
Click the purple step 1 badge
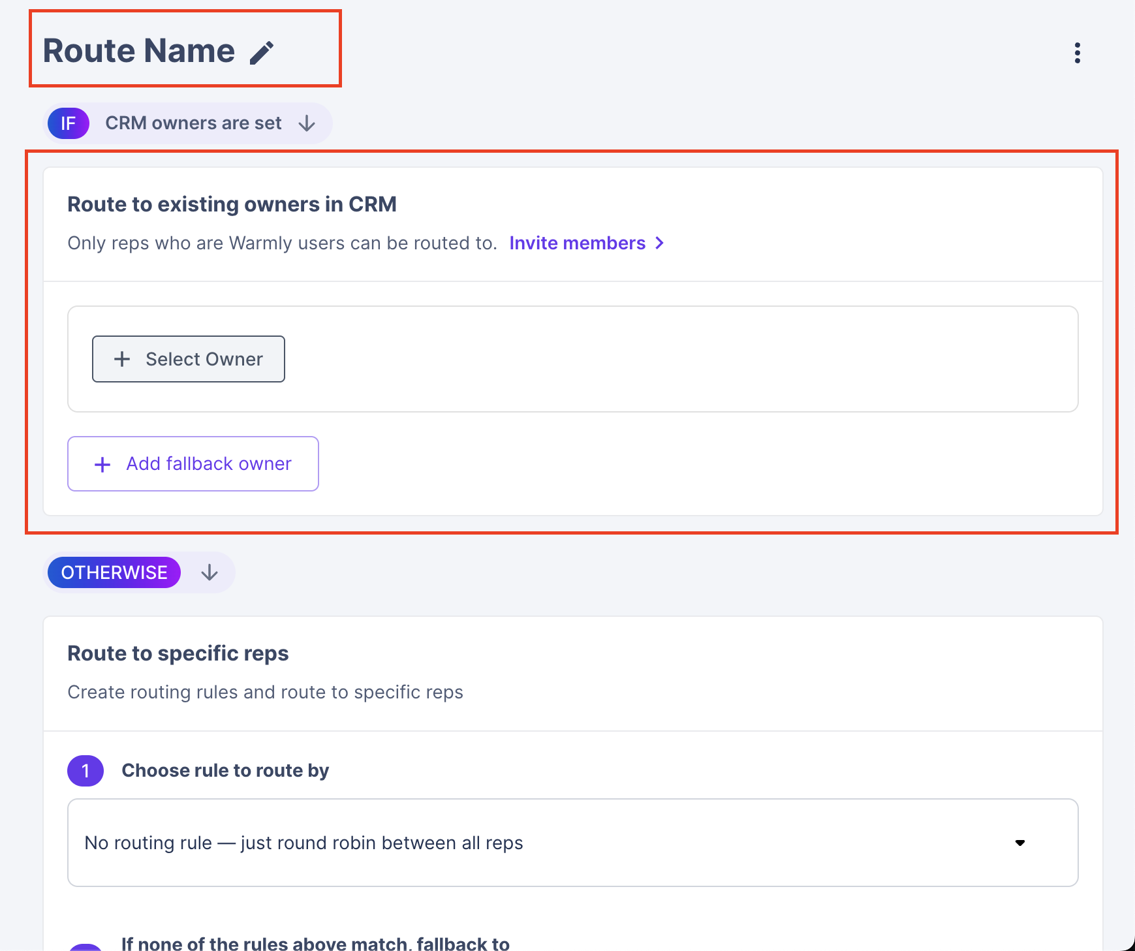86,771
